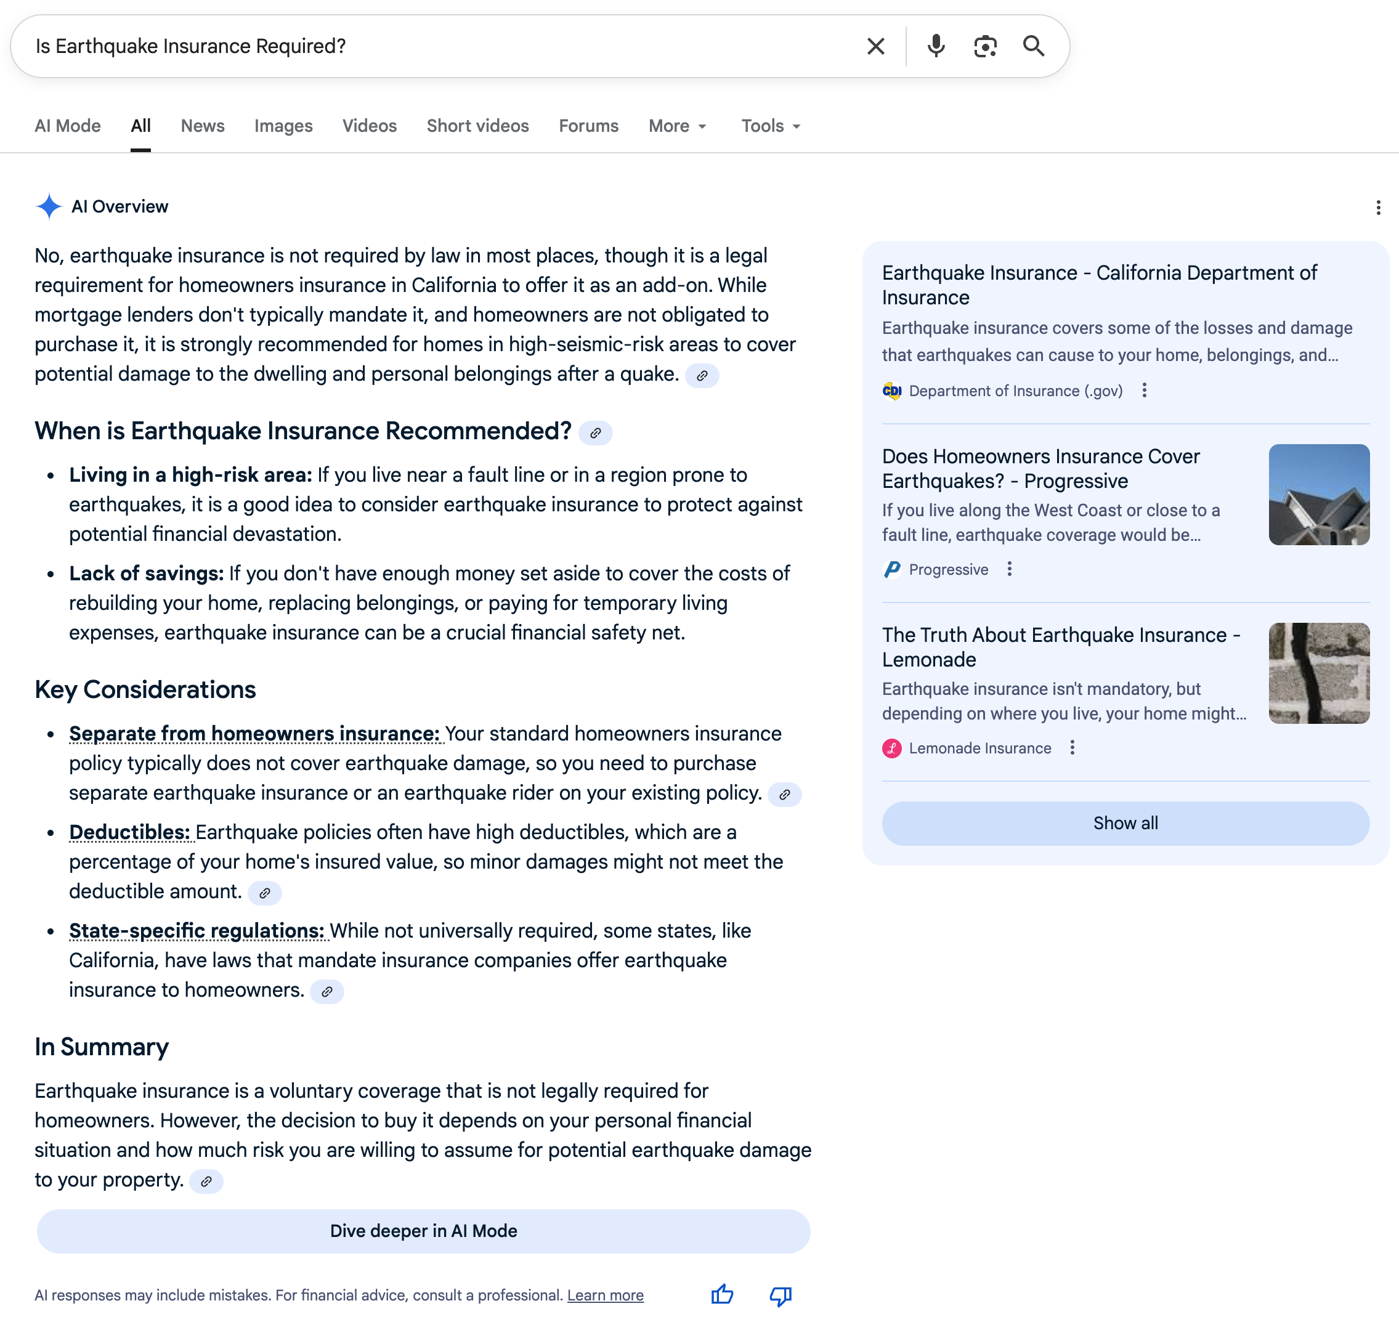The width and height of the screenshot is (1399, 1322).
Task: Open Google Lens image search
Action: pos(984,46)
